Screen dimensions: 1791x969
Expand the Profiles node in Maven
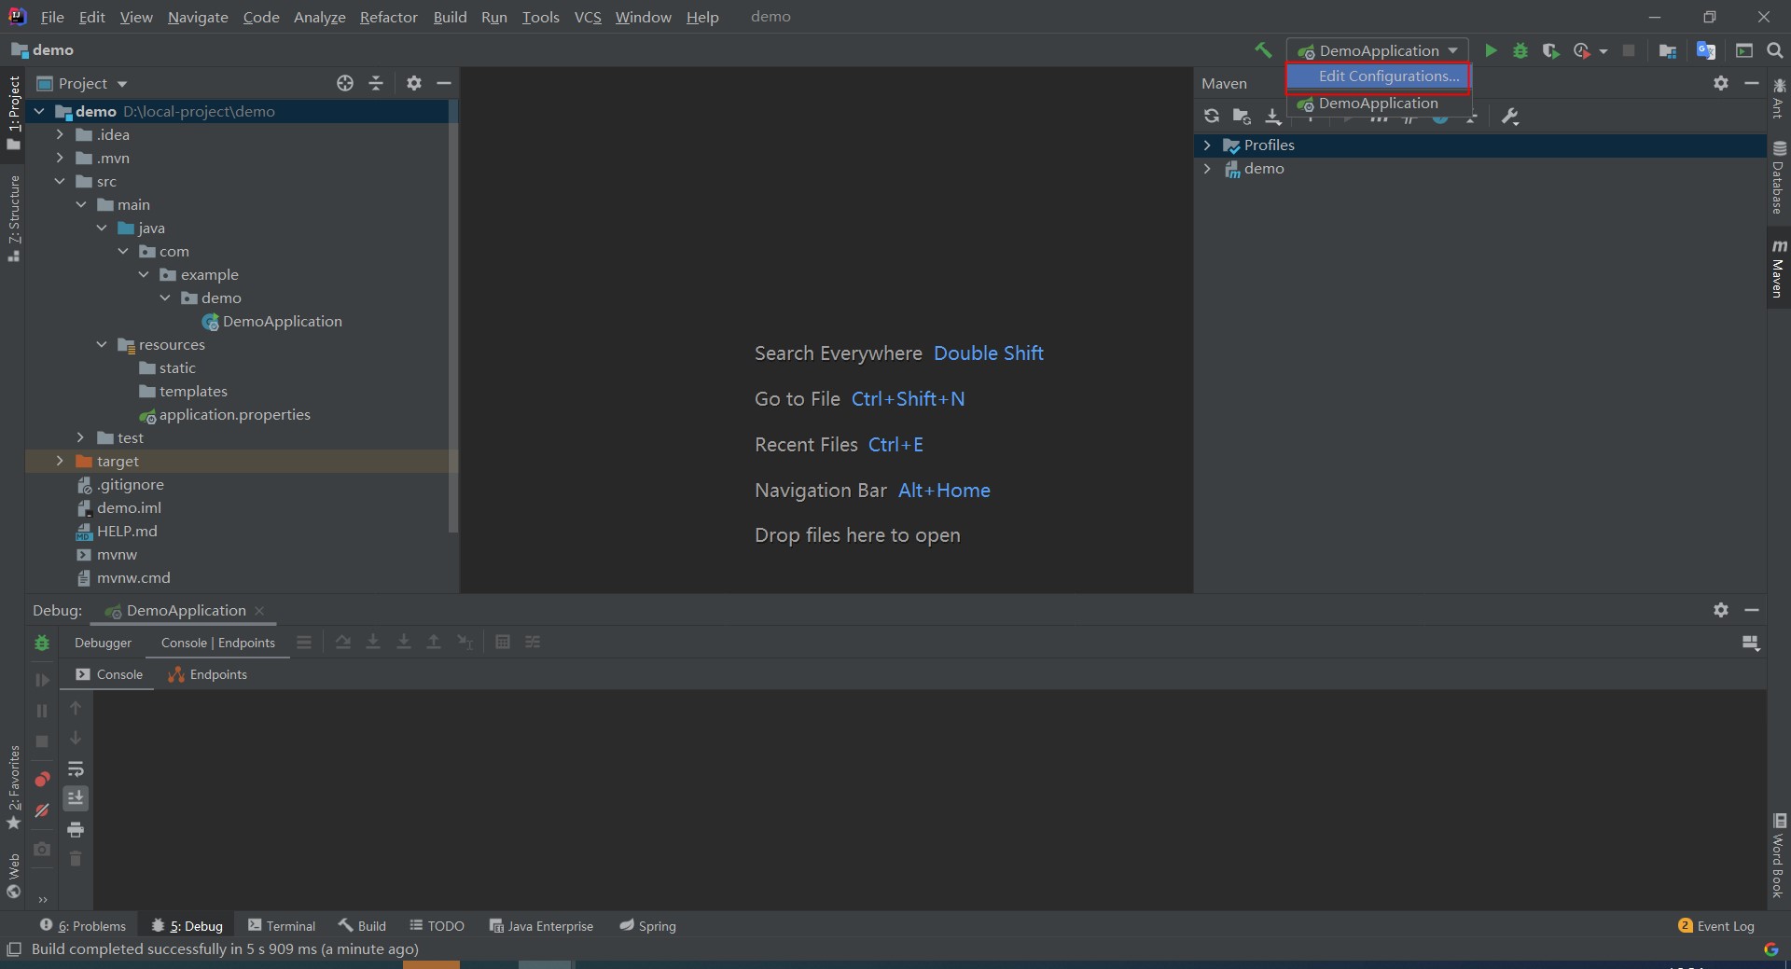(1207, 145)
